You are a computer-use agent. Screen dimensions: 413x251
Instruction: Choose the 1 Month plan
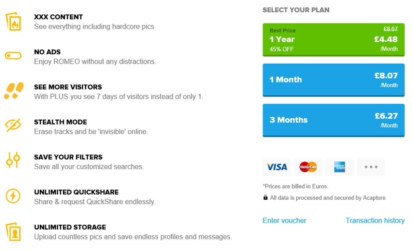(333, 80)
